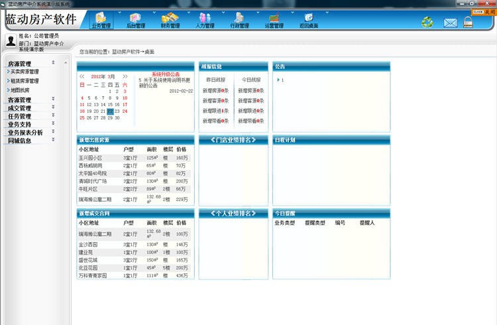This screenshot has width=497, height=325.
Task: Click the 《门店业绩排名》 panel title
Action: click(x=233, y=140)
